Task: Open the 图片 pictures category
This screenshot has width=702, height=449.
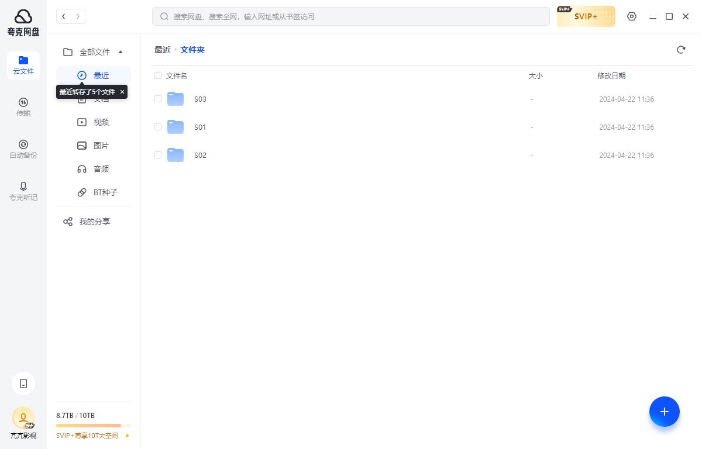Action: [101, 145]
